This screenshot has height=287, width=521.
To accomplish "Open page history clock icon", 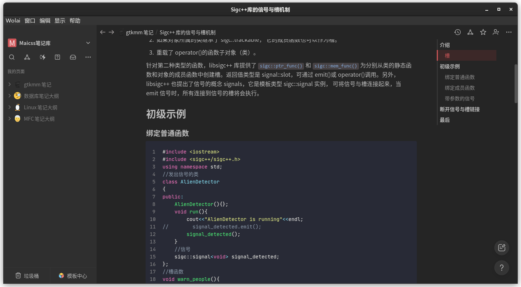I will (x=457, y=32).
